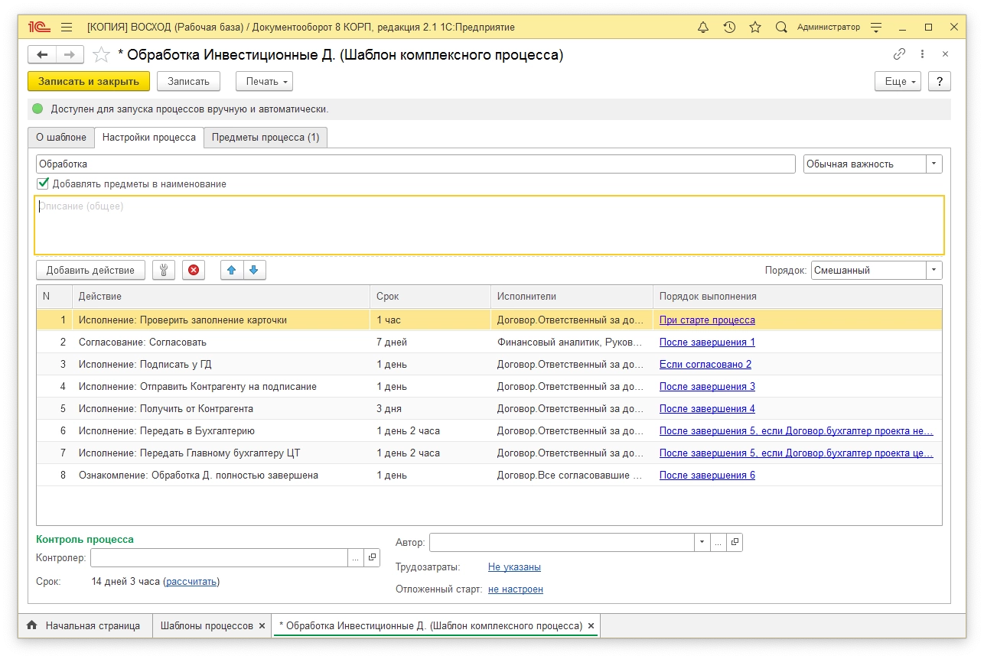
Task: Click the action settings wrench icon
Action: 164,270
